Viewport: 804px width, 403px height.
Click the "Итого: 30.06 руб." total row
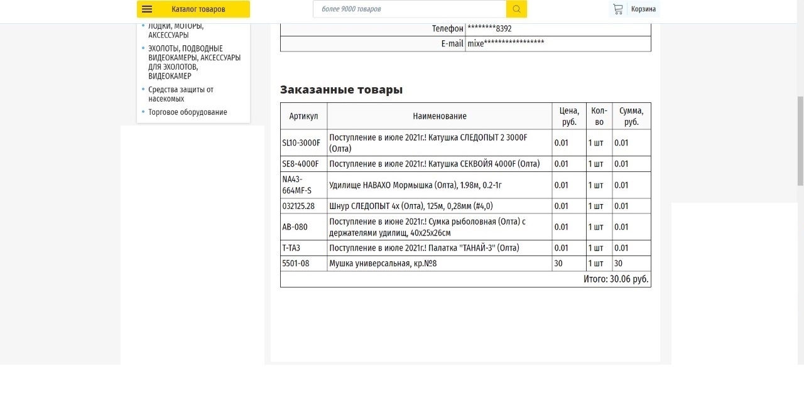click(616, 279)
